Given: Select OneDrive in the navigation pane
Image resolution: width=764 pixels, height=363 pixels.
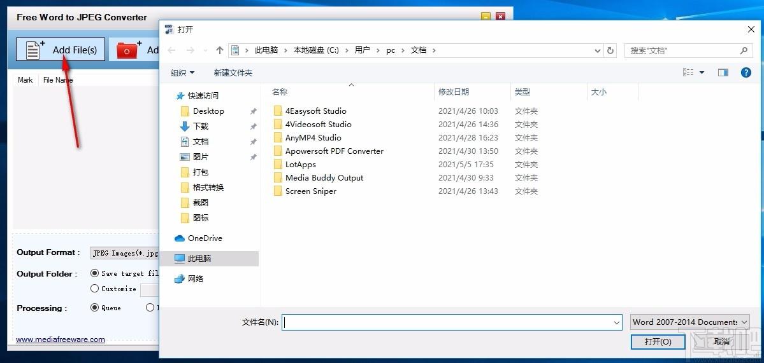Looking at the screenshot, I should pos(205,238).
